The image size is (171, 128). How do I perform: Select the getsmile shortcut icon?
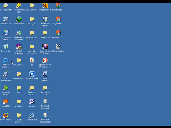[32, 102]
